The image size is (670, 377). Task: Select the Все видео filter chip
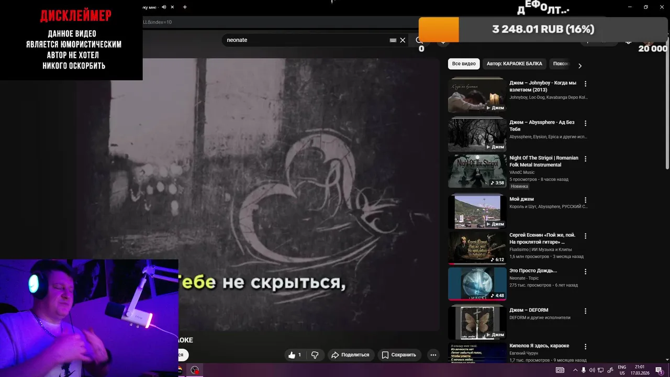pos(464,64)
